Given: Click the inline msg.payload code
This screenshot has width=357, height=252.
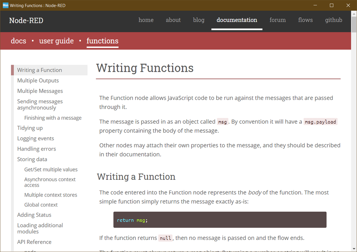Looking at the screenshot, I should pyautogui.click(x=320, y=122).
